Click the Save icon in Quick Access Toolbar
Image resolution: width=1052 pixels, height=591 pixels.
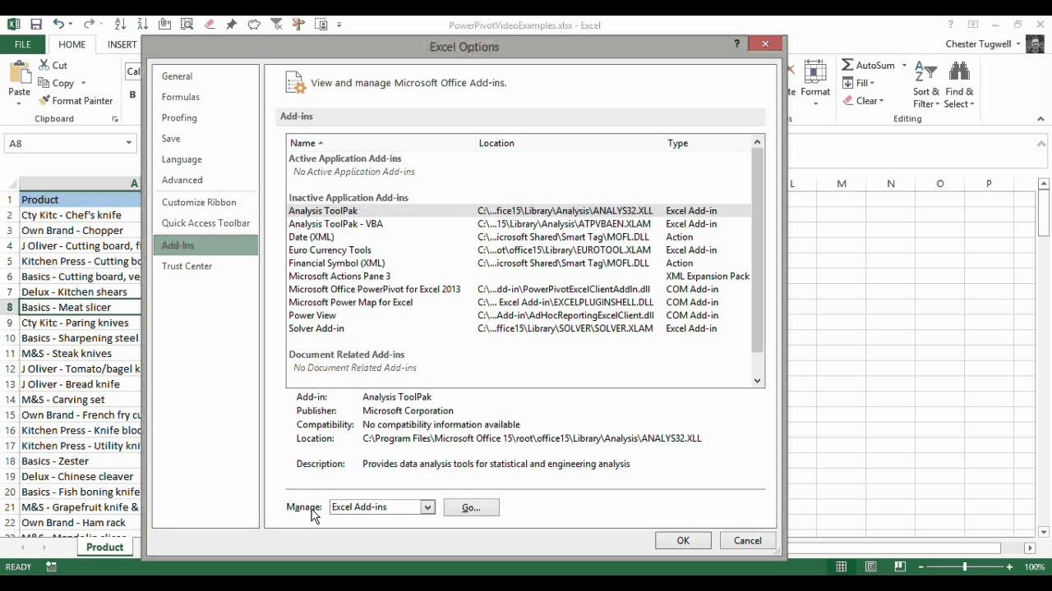(x=36, y=25)
